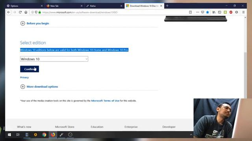252x141 pixels.
Task: Show hidden system tray icons
Action: (x=191, y=135)
